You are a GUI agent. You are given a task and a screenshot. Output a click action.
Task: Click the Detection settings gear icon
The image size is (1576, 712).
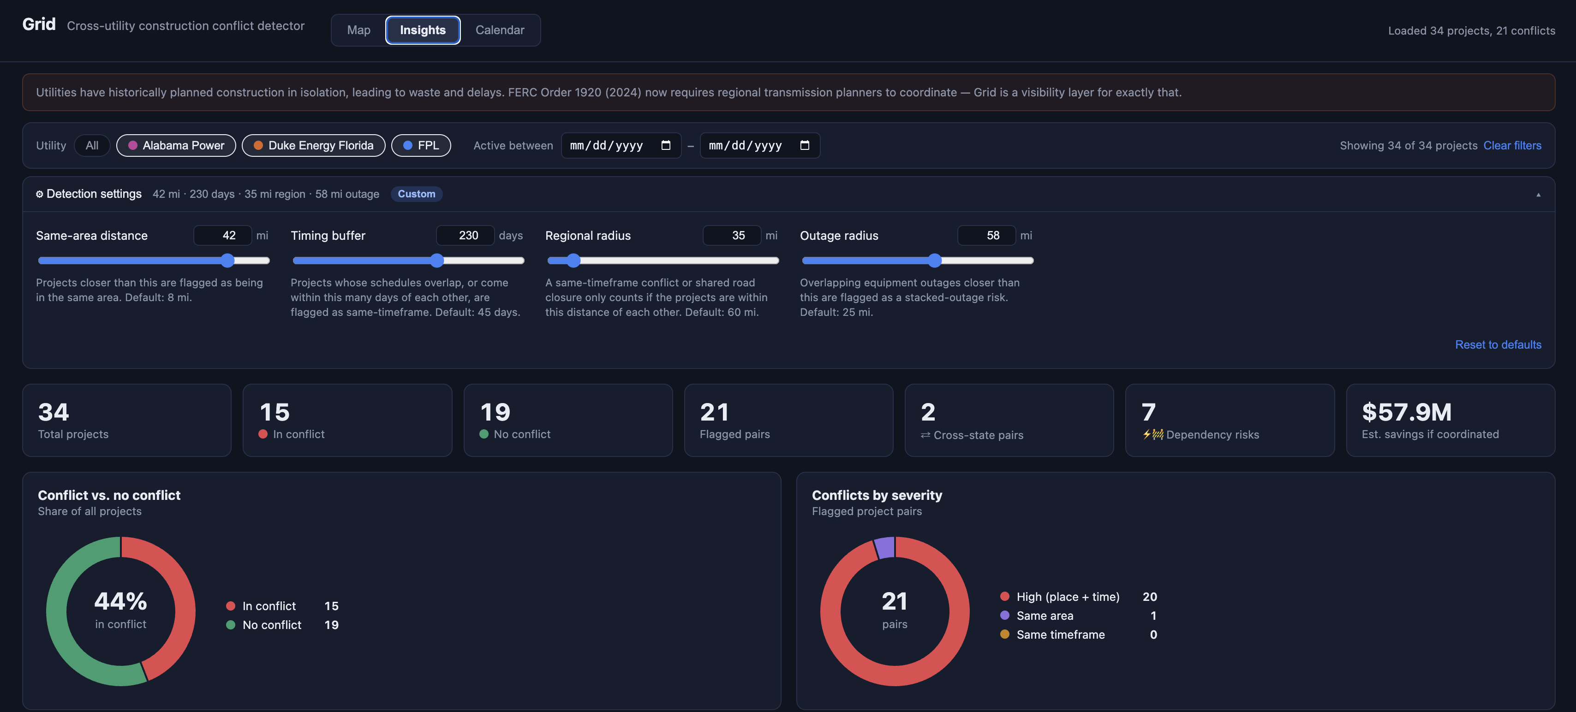[x=39, y=194]
